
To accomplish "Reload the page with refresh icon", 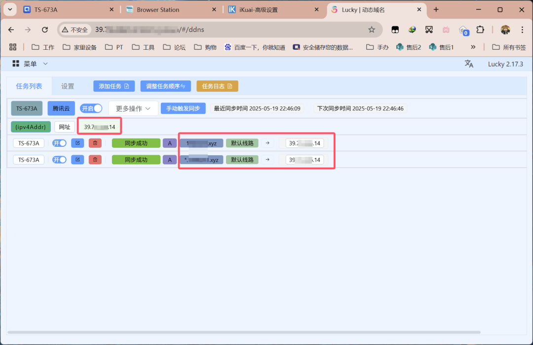I will tap(44, 30).
